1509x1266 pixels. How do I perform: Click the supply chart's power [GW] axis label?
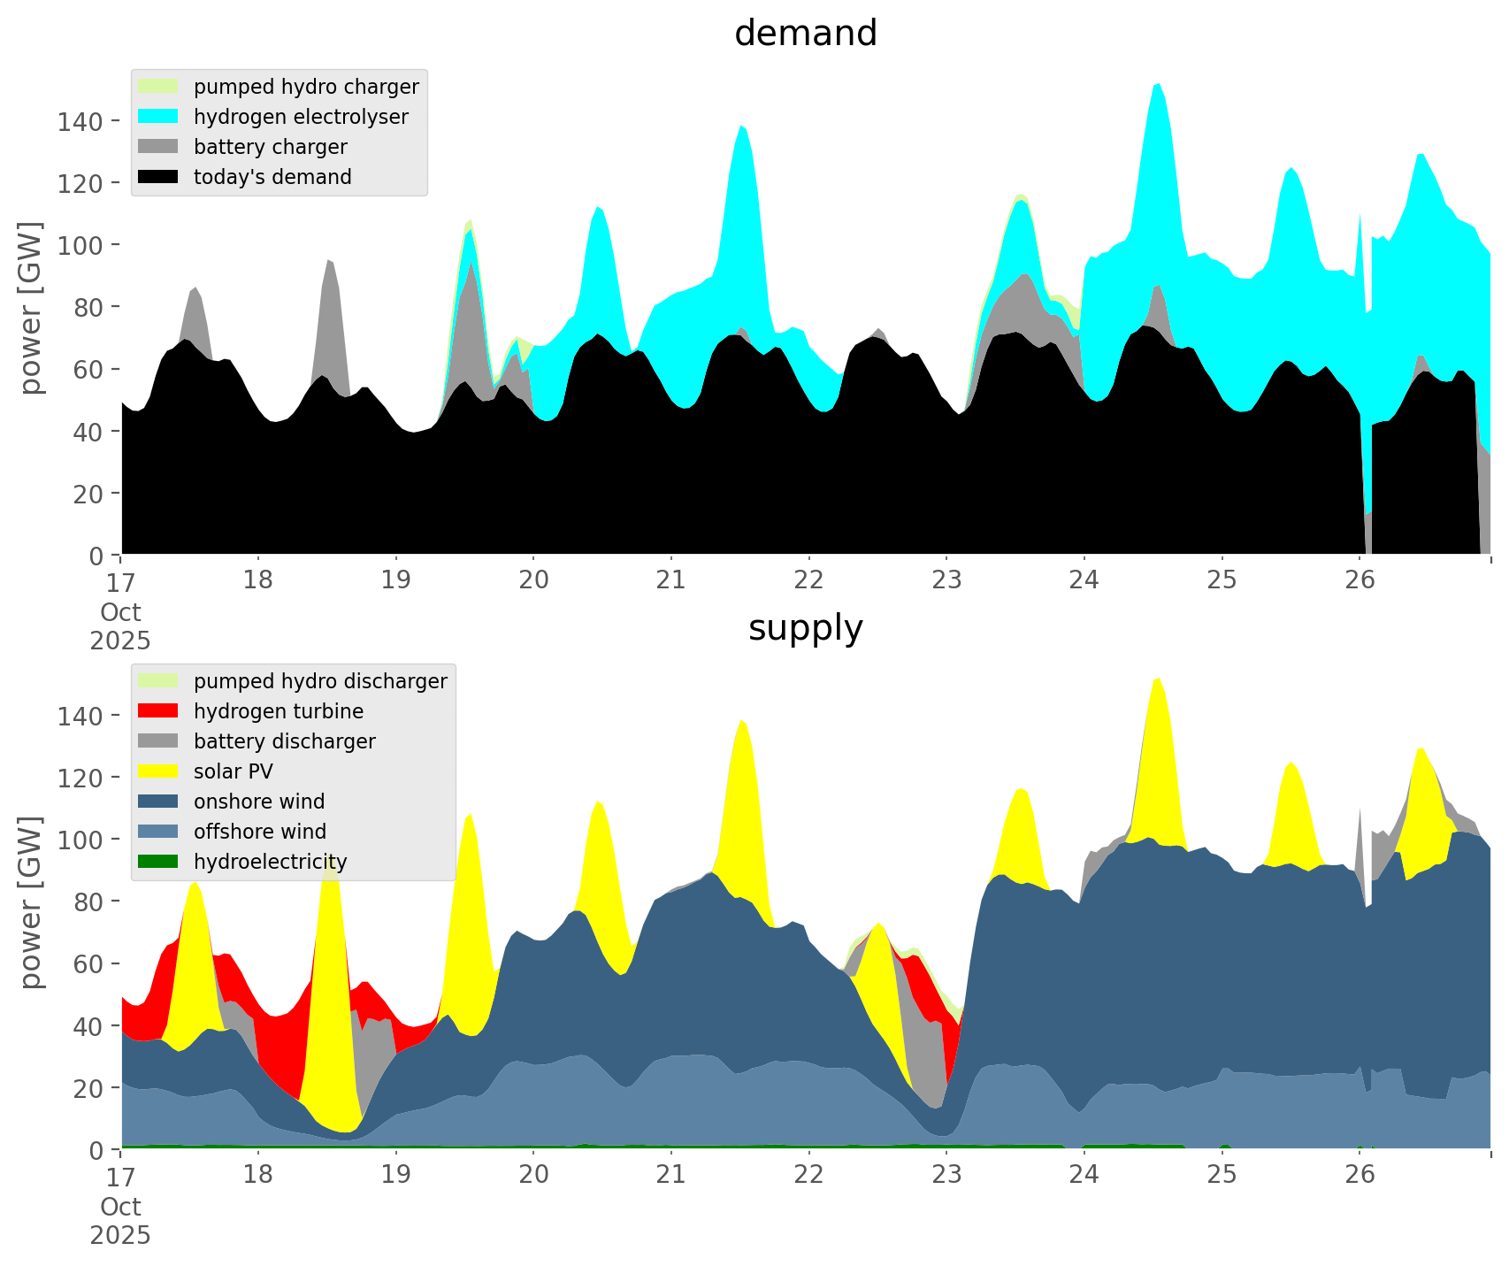(31, 902)
